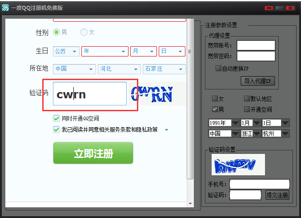Click the 宽带密码 input field
The height and width of the screenshot is (218, 301).
click(256, 56)
